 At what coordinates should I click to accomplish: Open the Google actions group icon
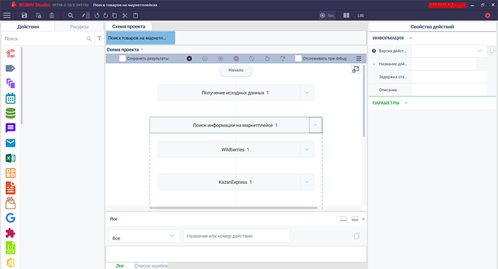tap(11, 217)
